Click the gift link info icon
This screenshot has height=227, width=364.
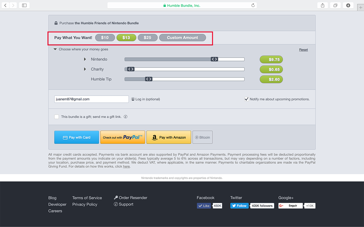[x=125, y=117]
